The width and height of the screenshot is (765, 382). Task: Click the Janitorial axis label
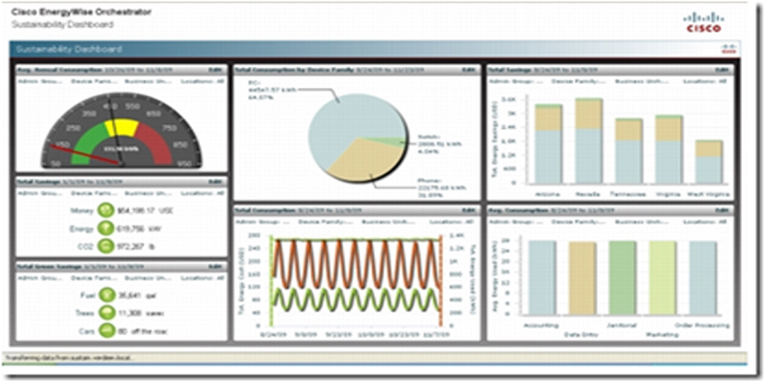point(622,325)
